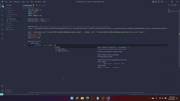Open the Extensions view
Viewport: 180px width, 101px height.
[2, 24]
